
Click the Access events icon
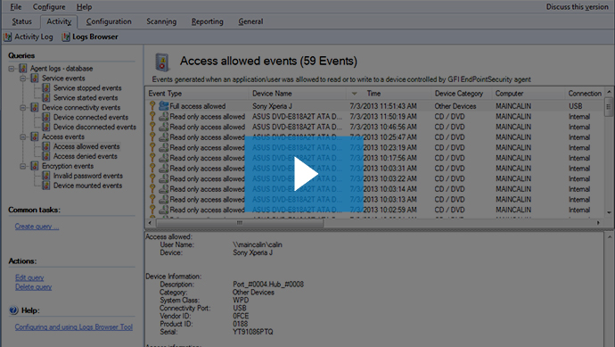point(35,136)
